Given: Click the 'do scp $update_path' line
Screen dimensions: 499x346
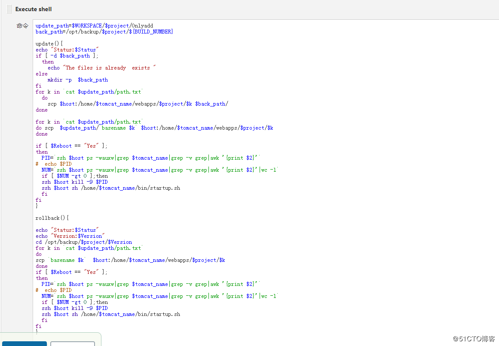Looking at the screenshot, I should 155,128.
